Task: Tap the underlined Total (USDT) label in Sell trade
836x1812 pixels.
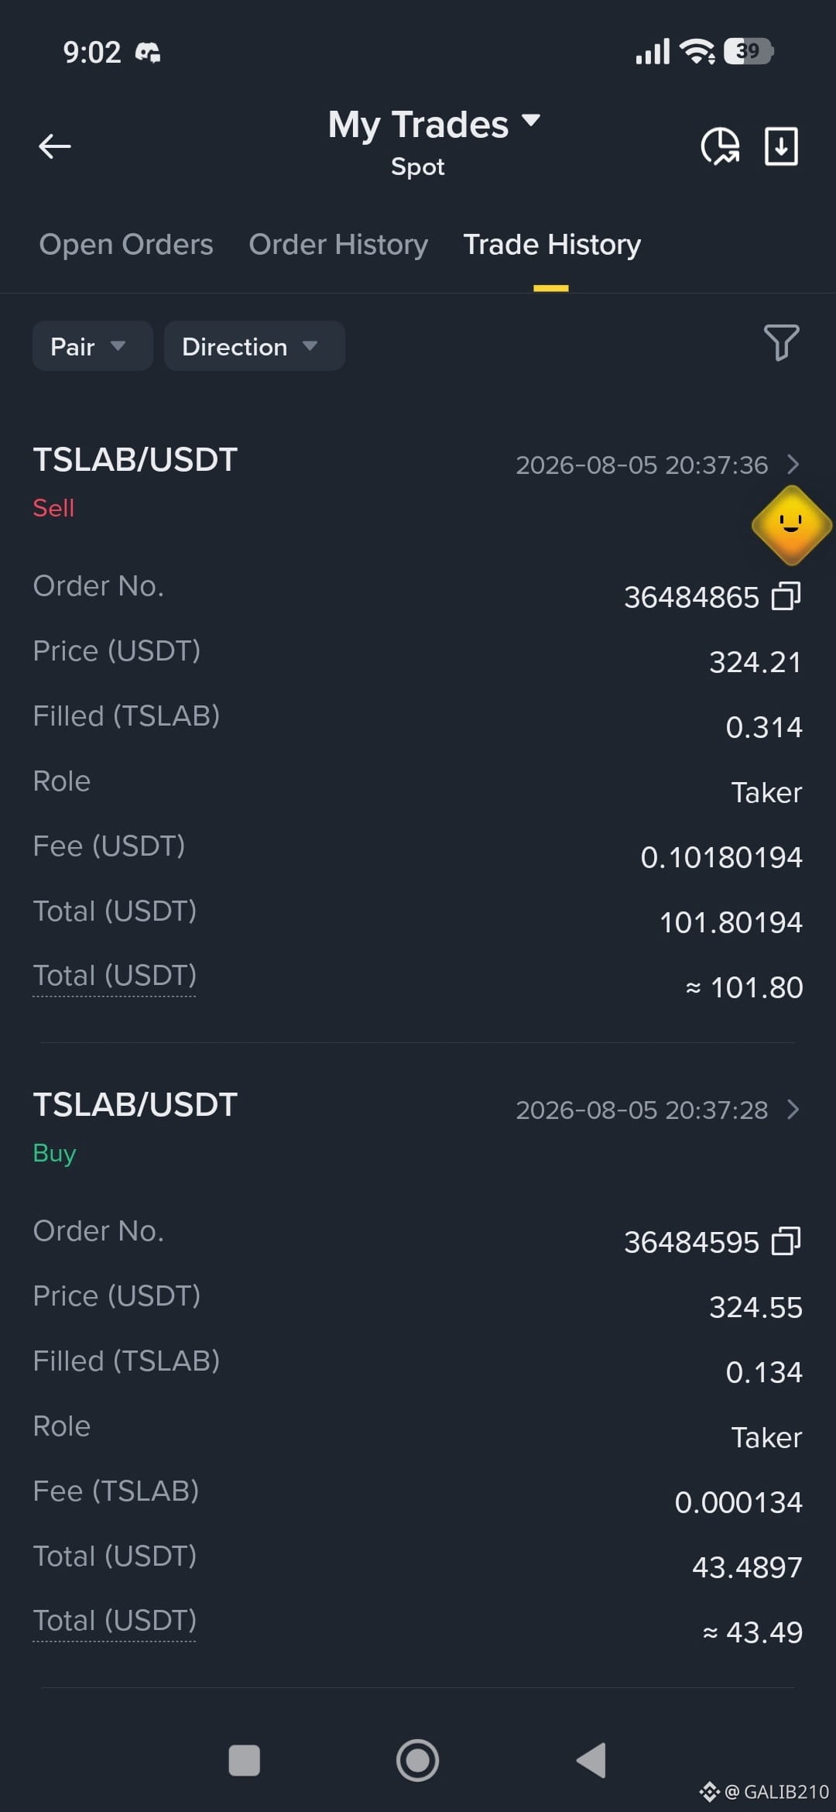Action: coord(115,976)
